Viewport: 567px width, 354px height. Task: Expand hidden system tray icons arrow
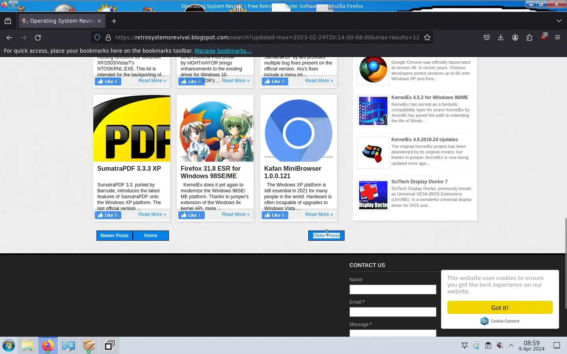coord(511,345)
